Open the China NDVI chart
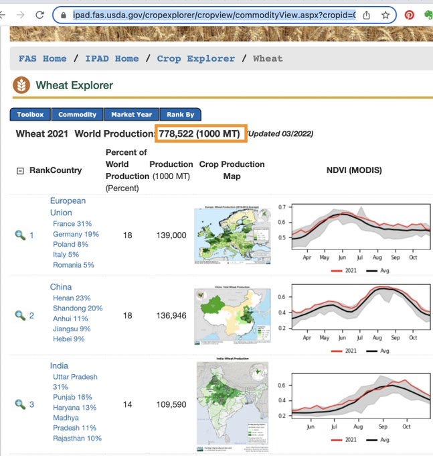The height and width of the screenshot is (456, 433). 354,319
